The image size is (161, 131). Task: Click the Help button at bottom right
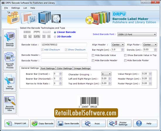pos(145,123)
